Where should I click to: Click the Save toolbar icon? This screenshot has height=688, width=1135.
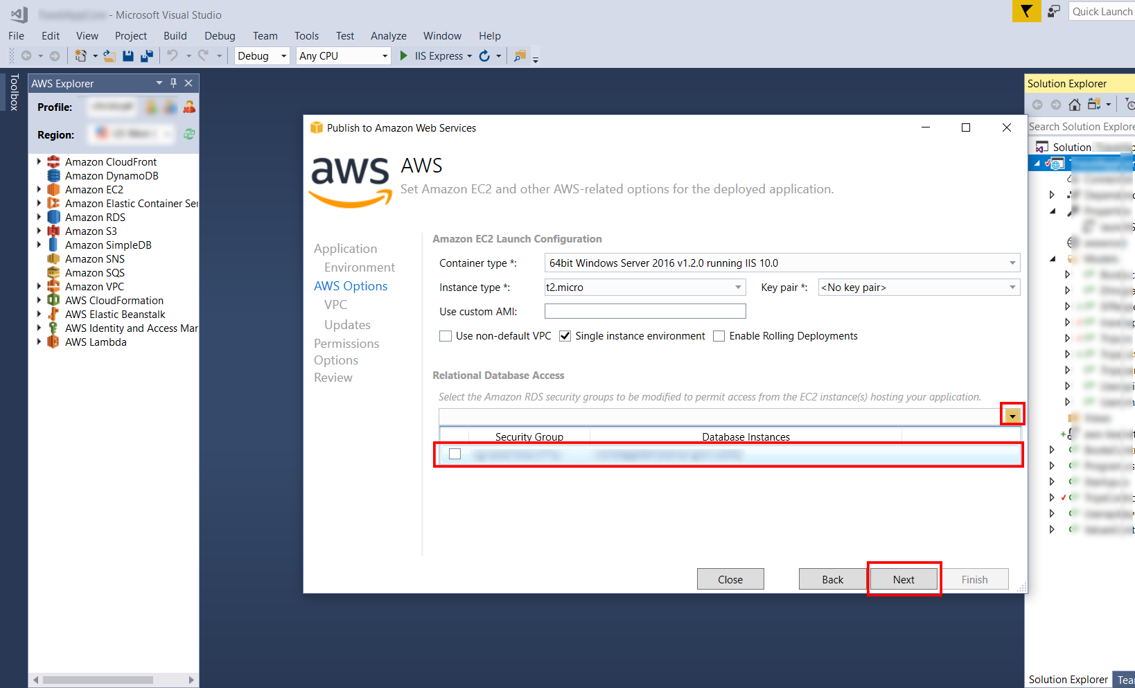pyautogui.click(x=128, y=56)
